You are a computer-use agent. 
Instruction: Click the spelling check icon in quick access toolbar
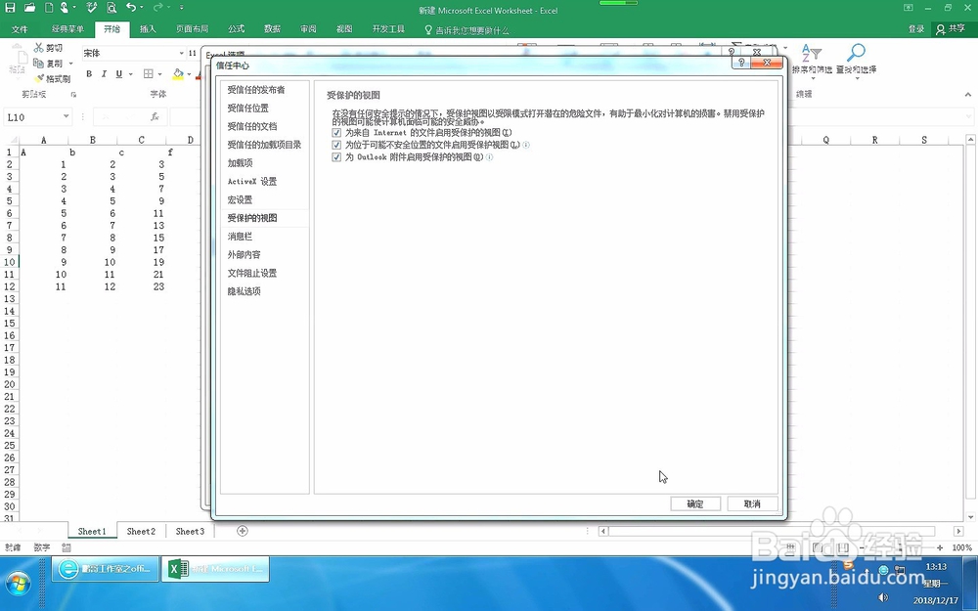pyautogui.click(x=92, y=8)
